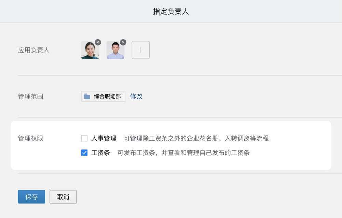Click the 人事管理 description about 企业花名册
The height and width of the screenshot is (218, 342).
click(x=196, y=139)
